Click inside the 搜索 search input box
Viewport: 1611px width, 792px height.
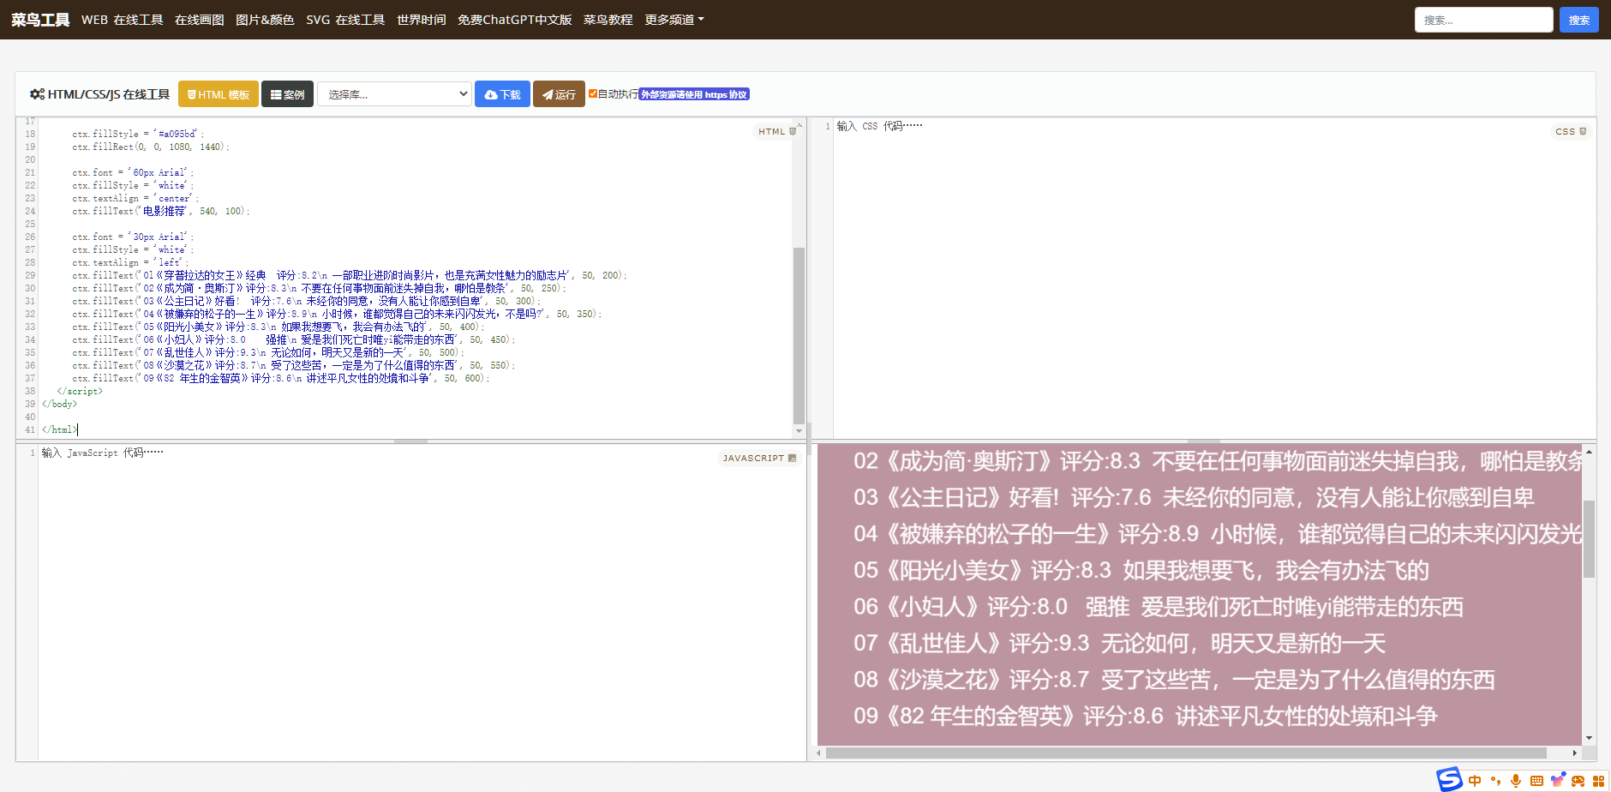pos(1484,19)
